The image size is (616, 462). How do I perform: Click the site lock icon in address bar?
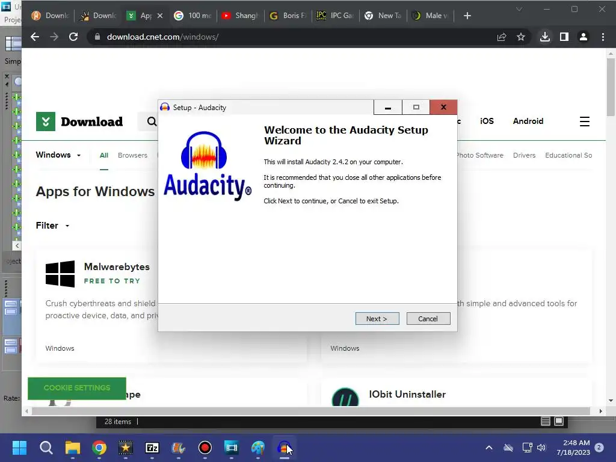coord(97,37)
